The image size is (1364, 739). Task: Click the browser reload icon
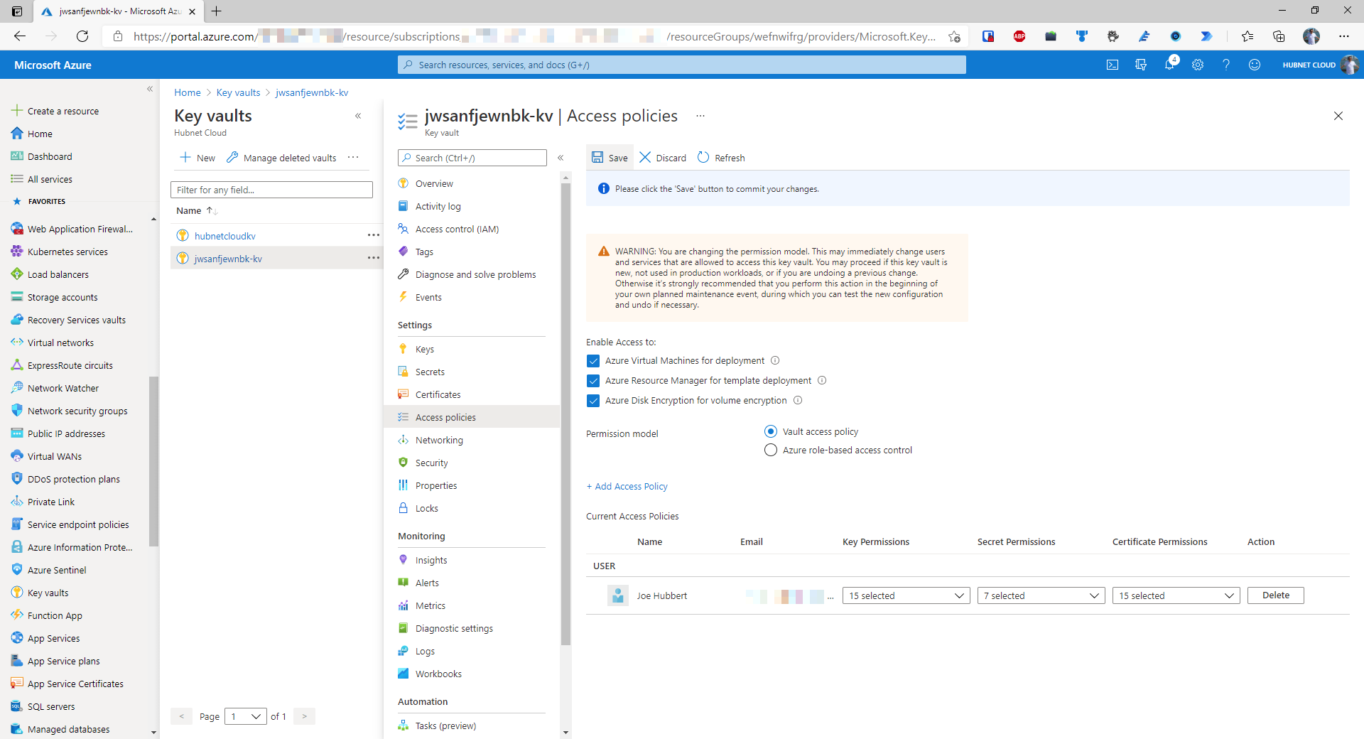click(82, 36)
